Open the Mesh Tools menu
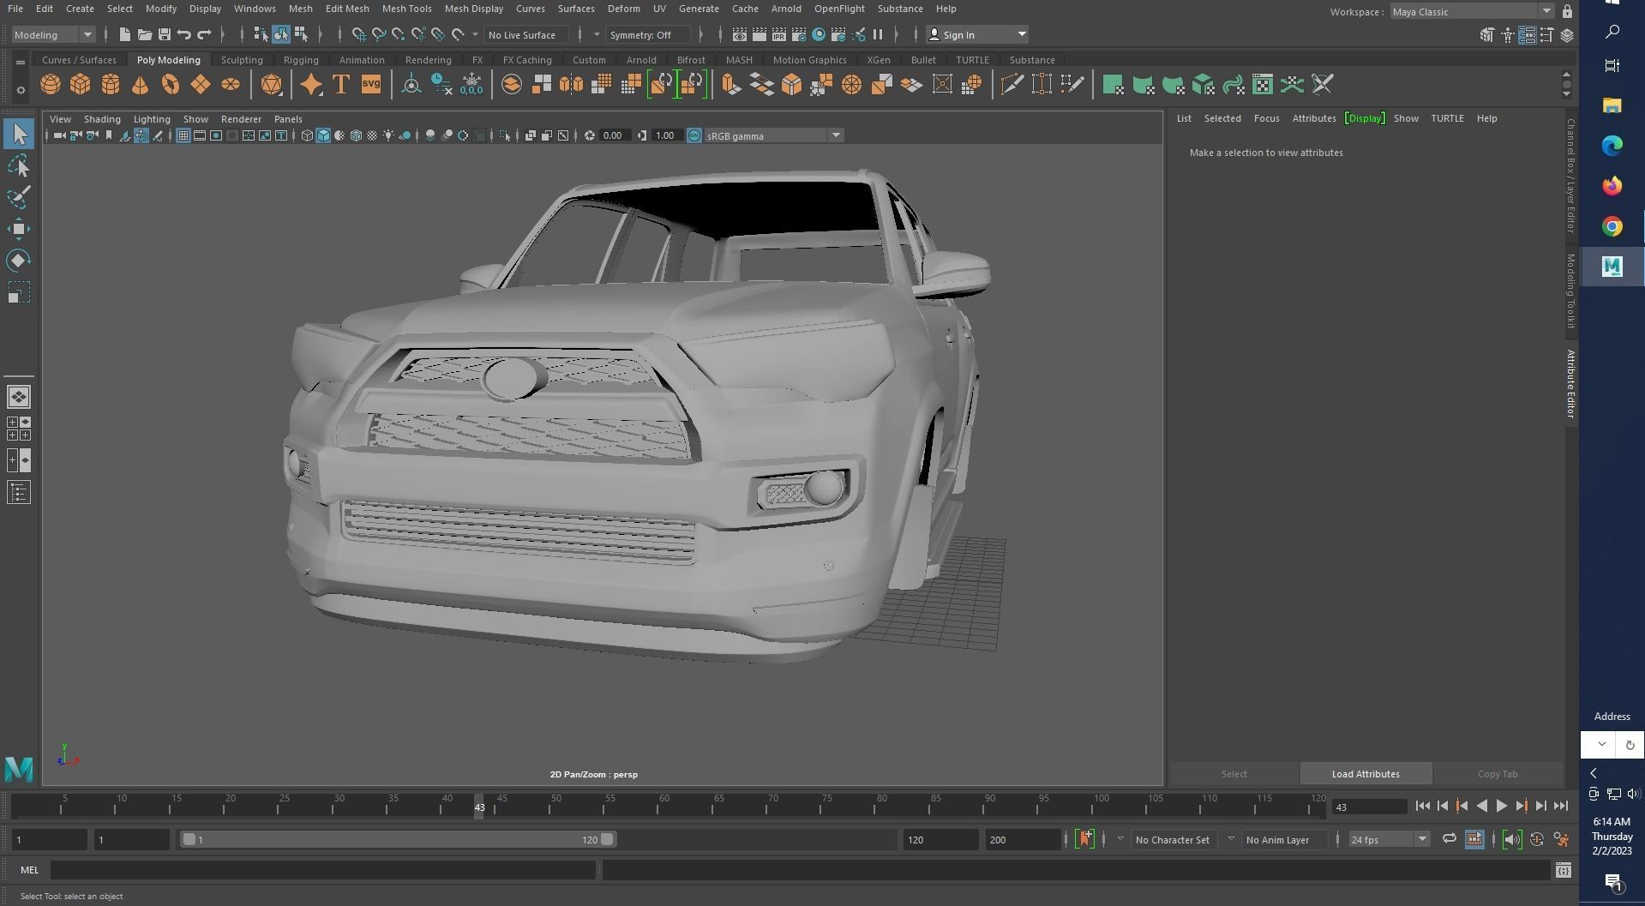 406,9
